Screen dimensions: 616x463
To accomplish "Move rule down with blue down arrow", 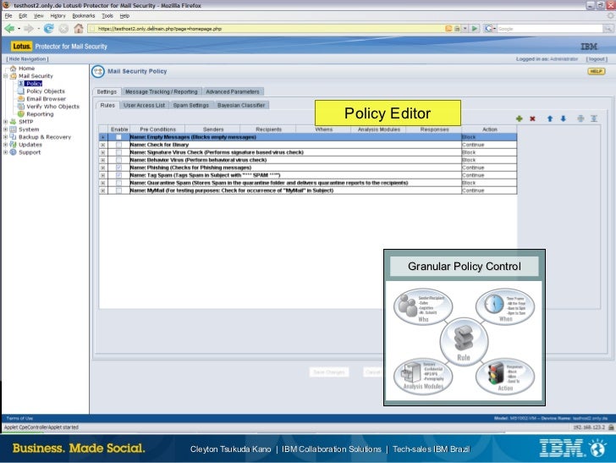I will click(x=564, y=119).
